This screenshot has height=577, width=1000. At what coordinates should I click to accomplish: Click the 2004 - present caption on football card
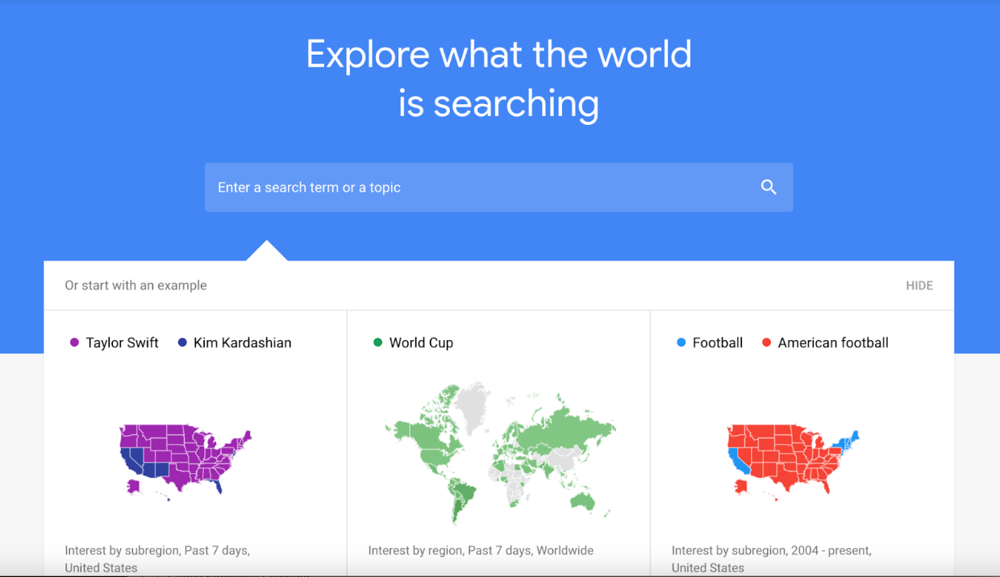[x=771, y=558]
